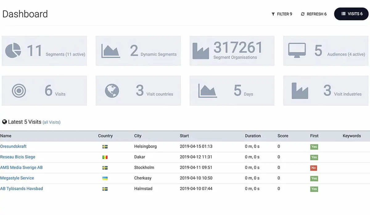Open the AB Tylösands Havsbad link

21,189
